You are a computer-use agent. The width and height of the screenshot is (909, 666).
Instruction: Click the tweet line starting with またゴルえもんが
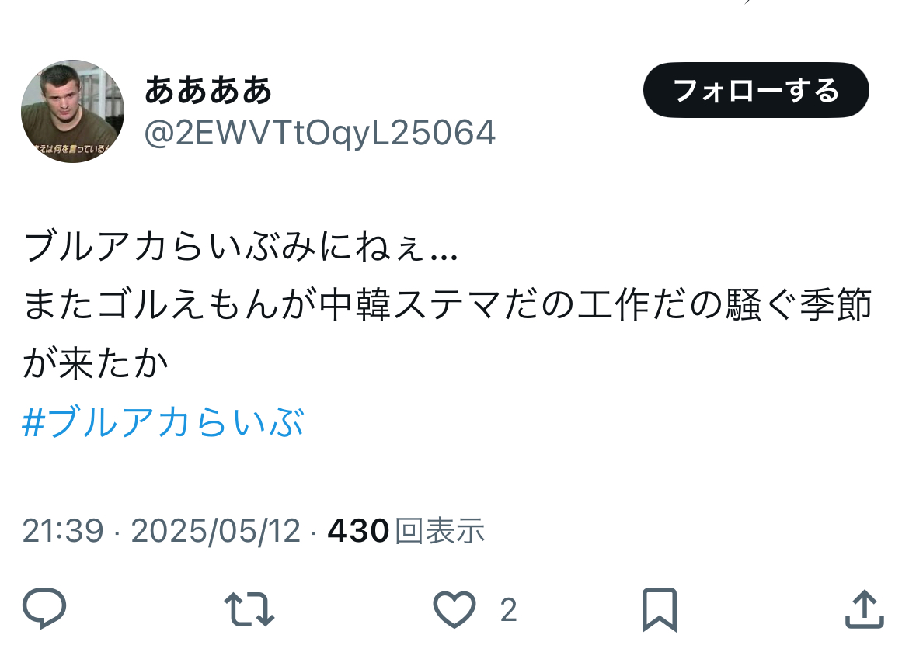[448, 304]
